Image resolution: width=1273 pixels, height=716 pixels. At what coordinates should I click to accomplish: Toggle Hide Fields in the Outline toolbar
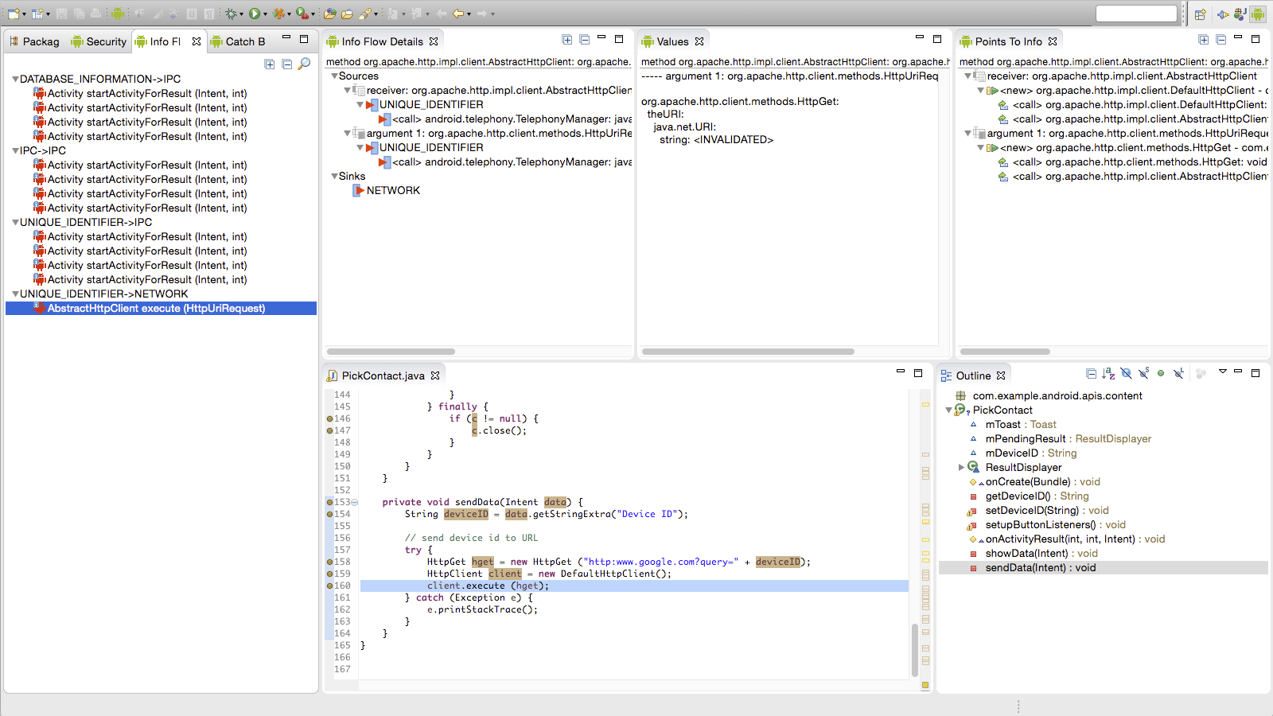click(x=1126, y=374)
